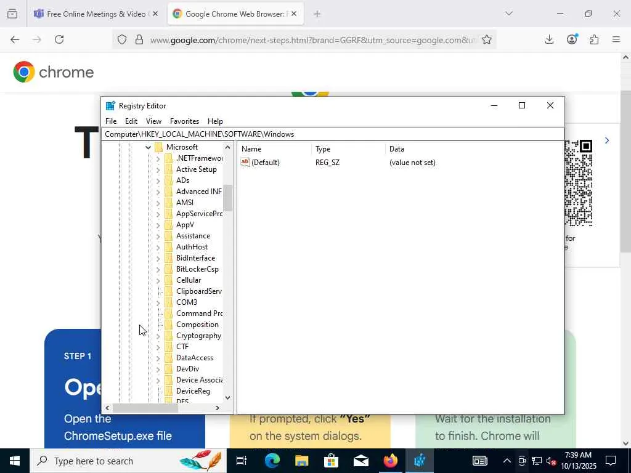Select the CTF key folder icon
This screenshot has height=473, width=631.
(x=169, y=347)
